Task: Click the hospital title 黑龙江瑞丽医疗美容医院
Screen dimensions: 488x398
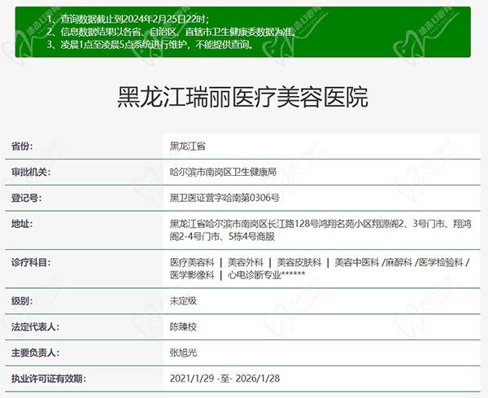Action: coord(242,97)
